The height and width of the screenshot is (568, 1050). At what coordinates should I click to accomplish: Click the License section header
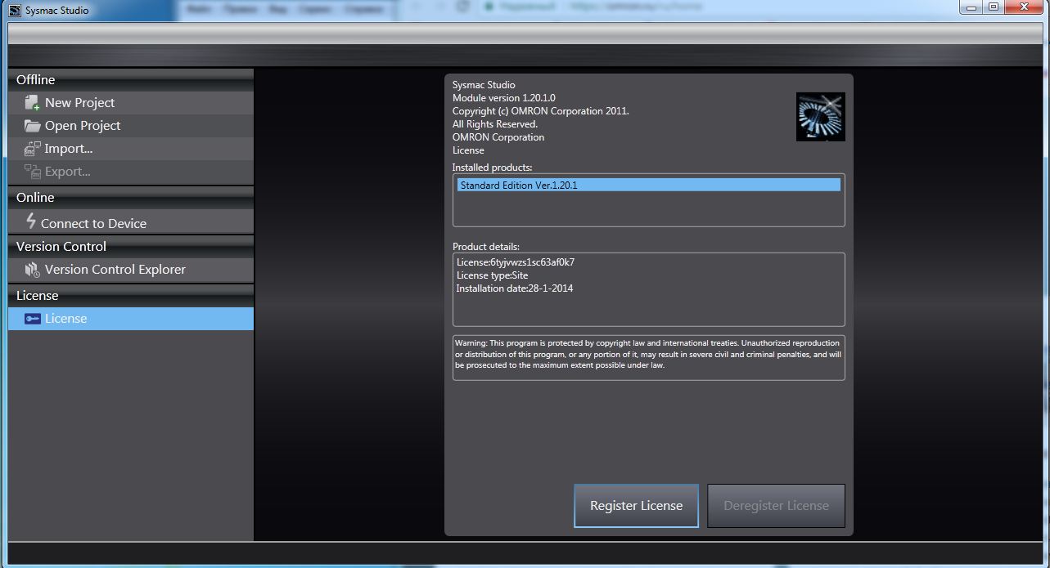click(x=131, y=295)
